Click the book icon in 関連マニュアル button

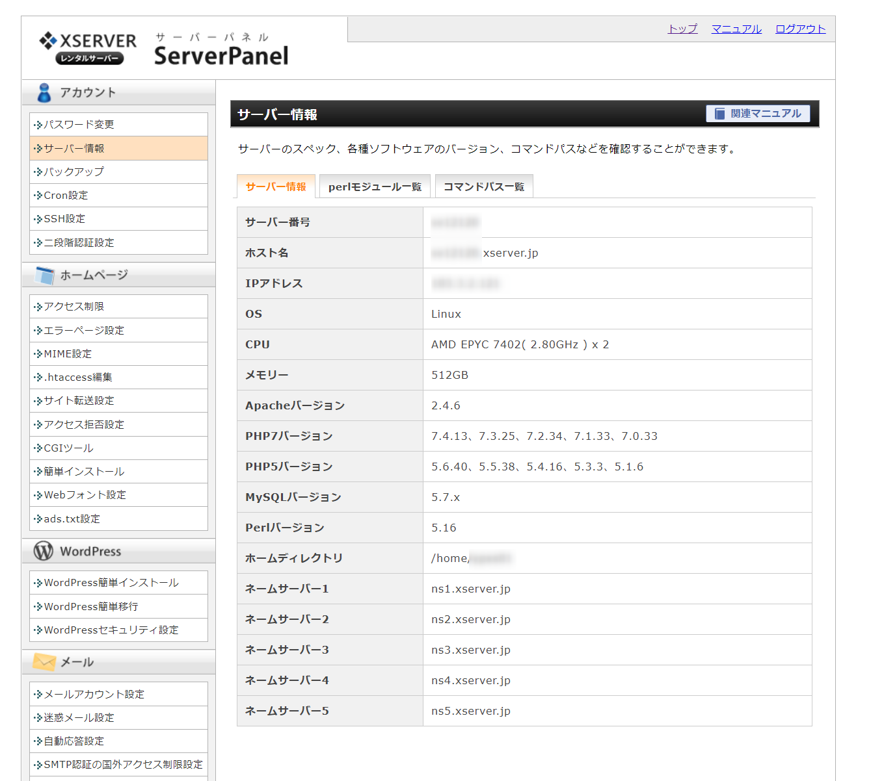coord(719,114)
